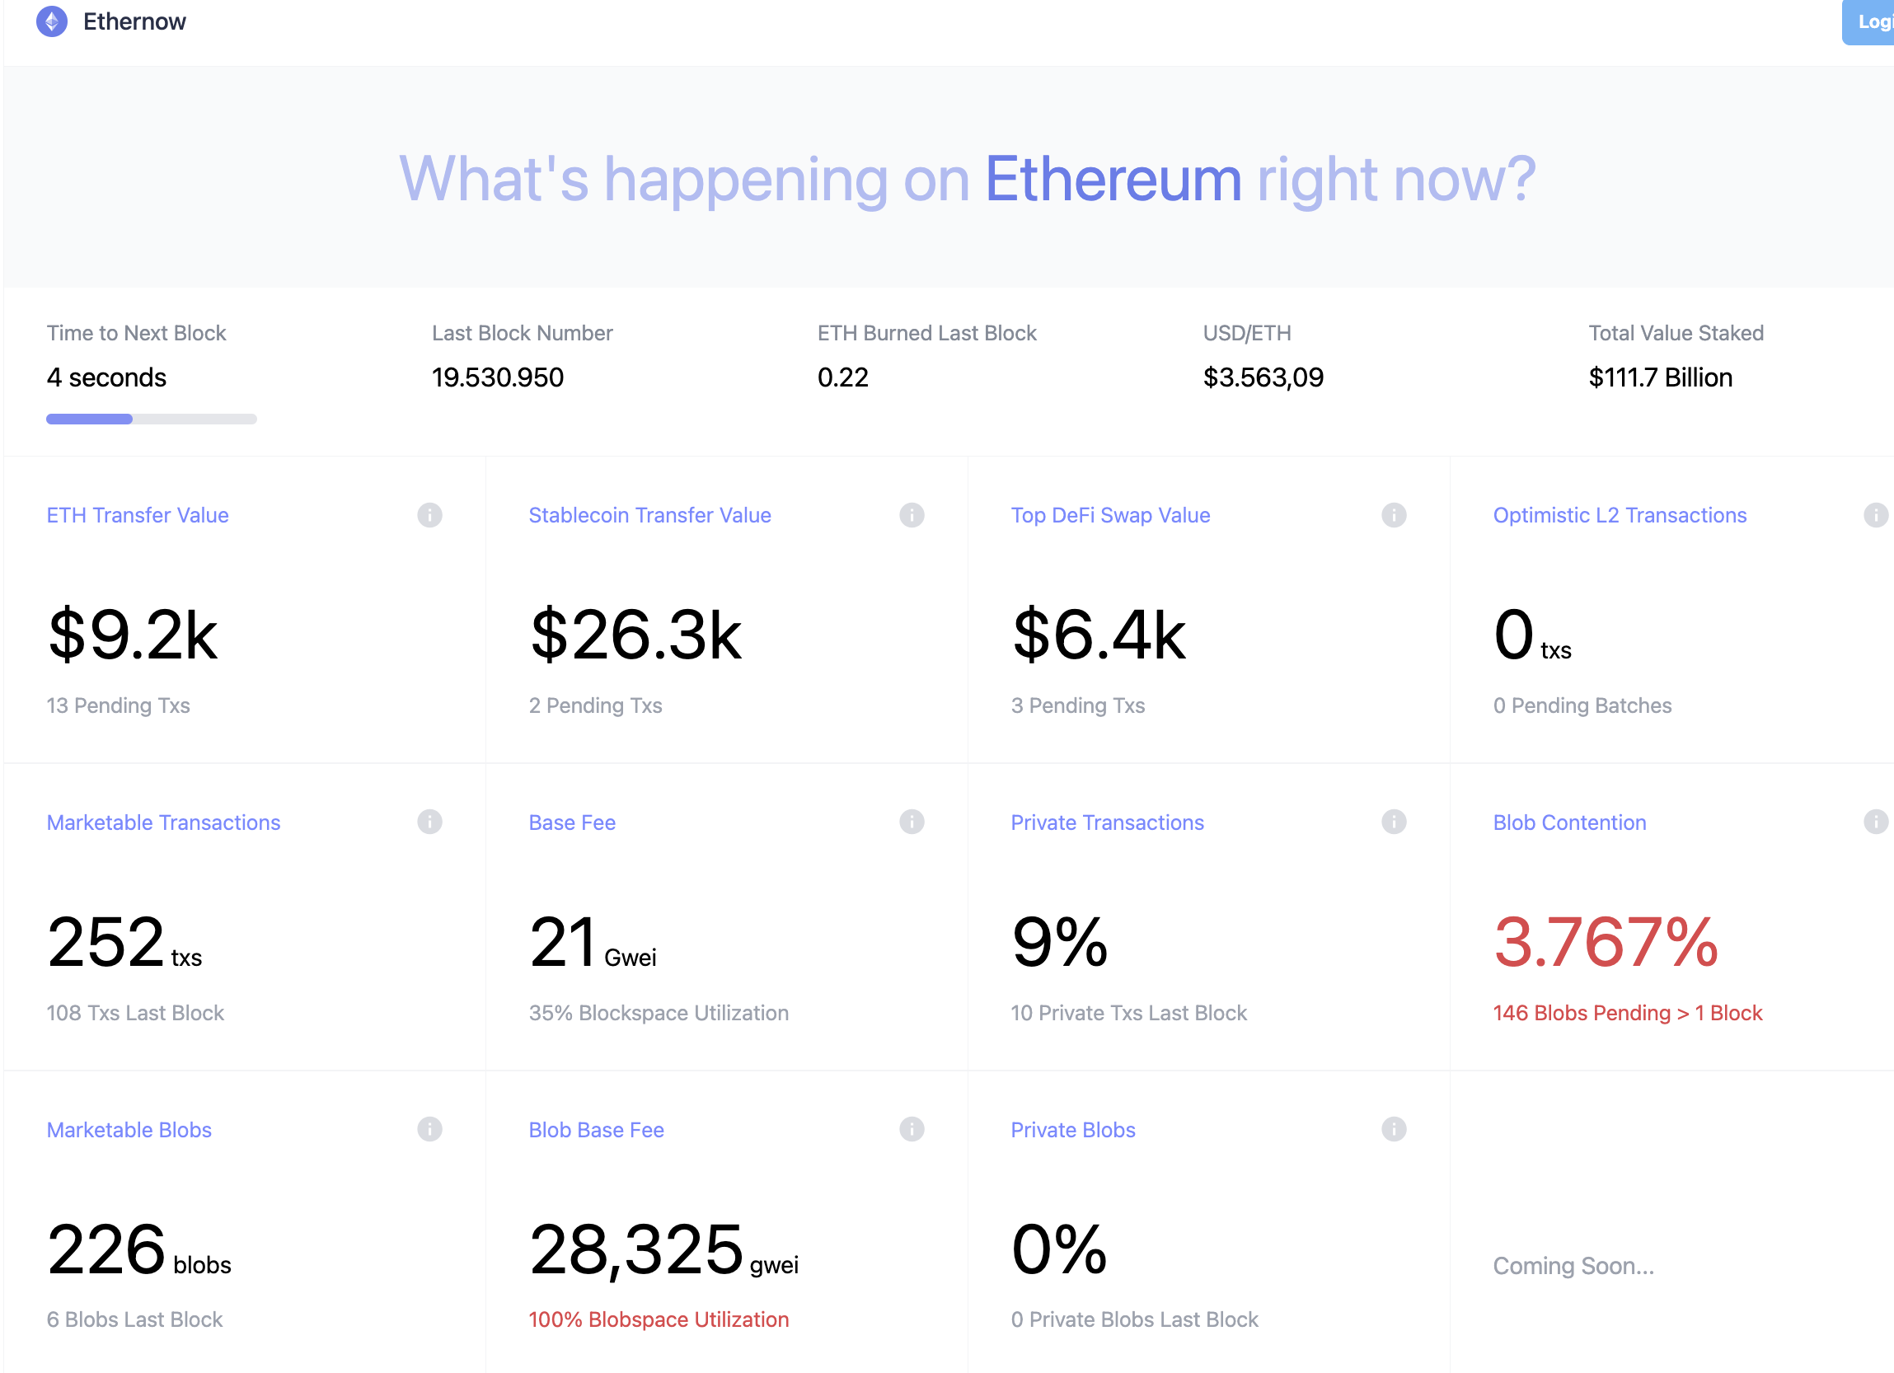Click the Marketable Transactions title
Viewport: 1894px width, 1373px height.
click(x=164, y=822)
